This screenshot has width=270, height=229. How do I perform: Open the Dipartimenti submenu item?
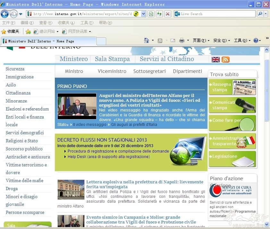(187, 71)
